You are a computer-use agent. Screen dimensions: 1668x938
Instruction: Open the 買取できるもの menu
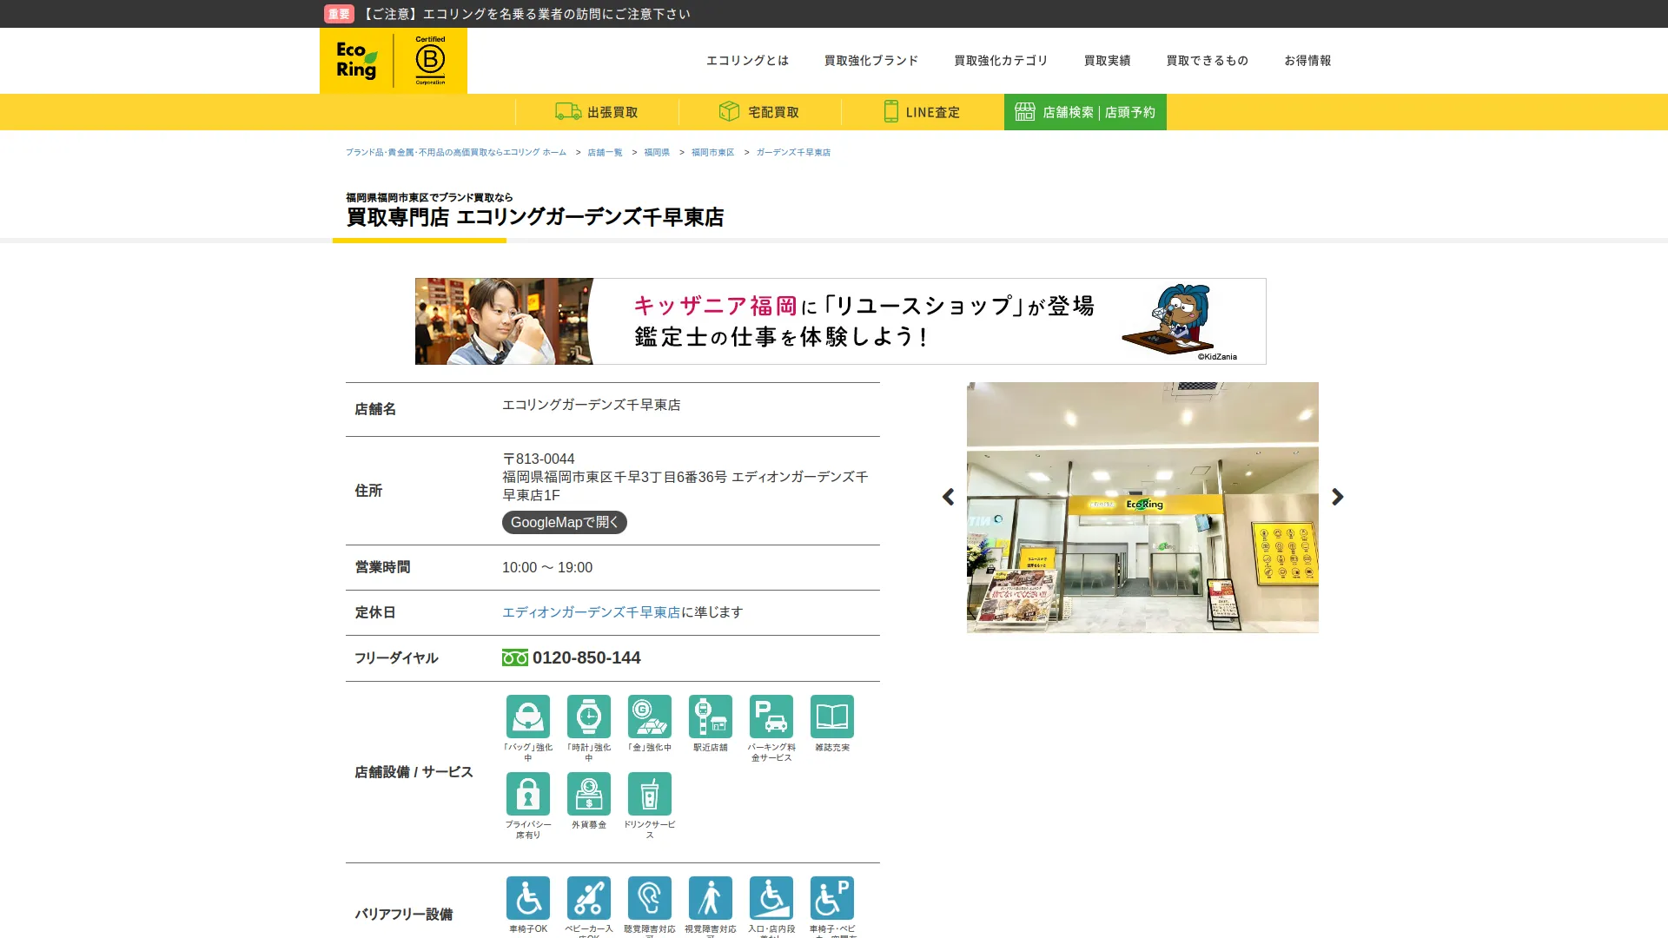click(1207, 61)
